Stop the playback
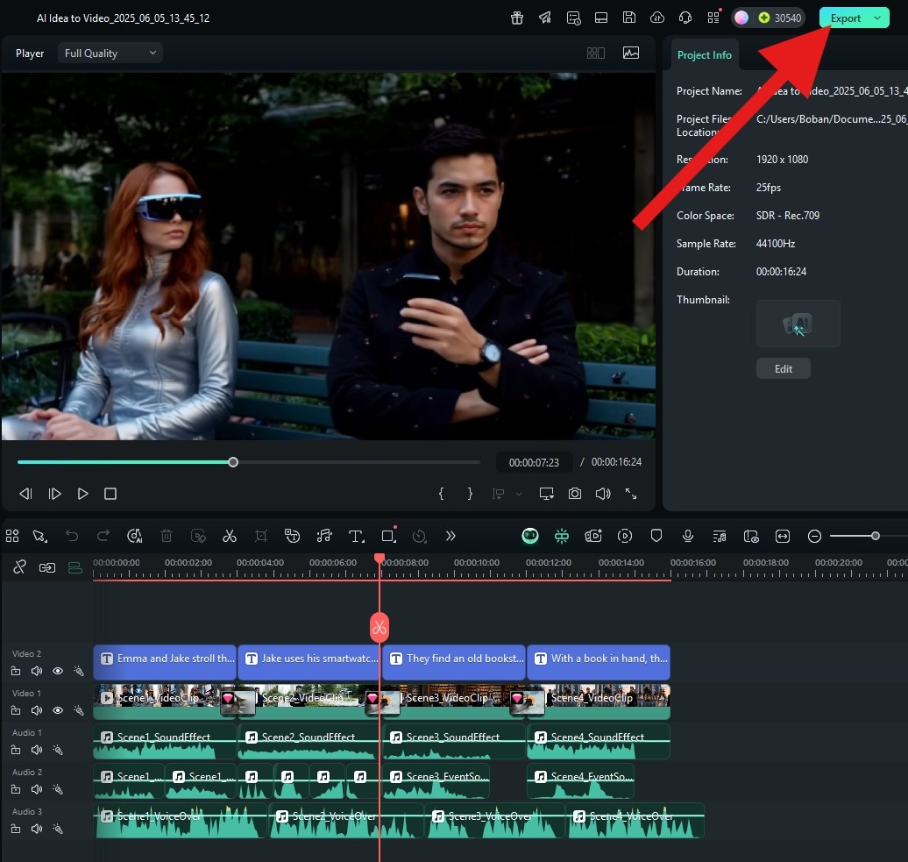The width and height of the screenshot is (908, 862). (110, 494)
